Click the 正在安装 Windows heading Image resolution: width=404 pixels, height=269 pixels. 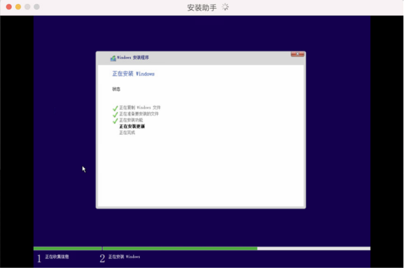(133, 74)
